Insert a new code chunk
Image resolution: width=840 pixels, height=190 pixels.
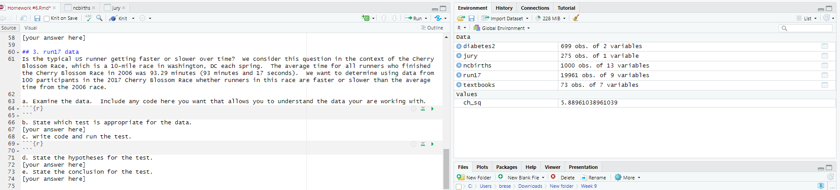coord(366,18)
